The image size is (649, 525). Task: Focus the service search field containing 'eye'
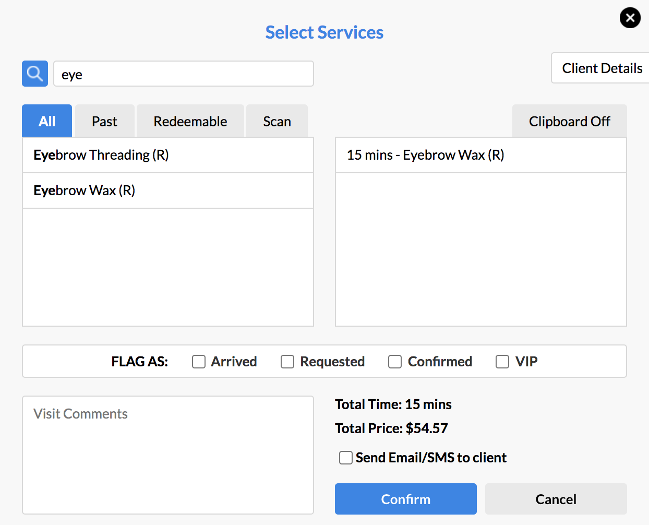click(x=184, y=74)
